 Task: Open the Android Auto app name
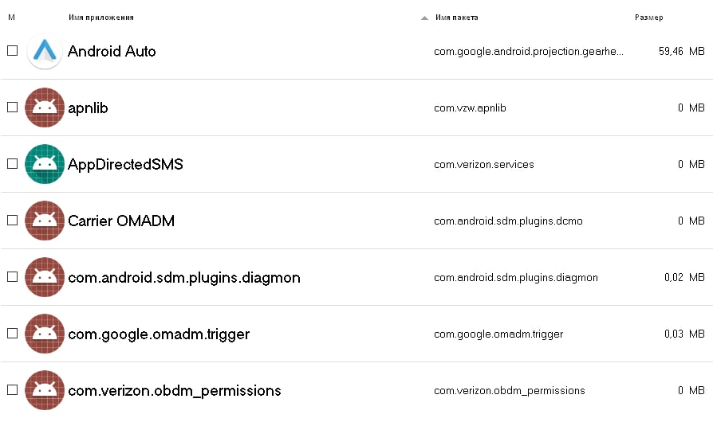(x=112, y=51)
